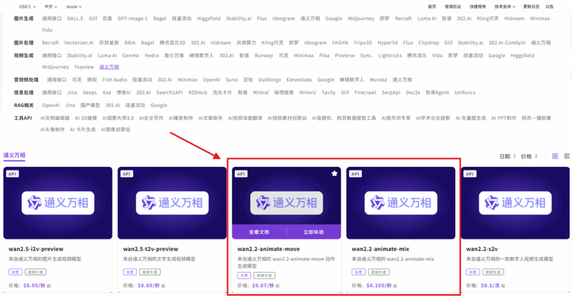Select Firecrawl under 信息处理

(x=365, y=93)
